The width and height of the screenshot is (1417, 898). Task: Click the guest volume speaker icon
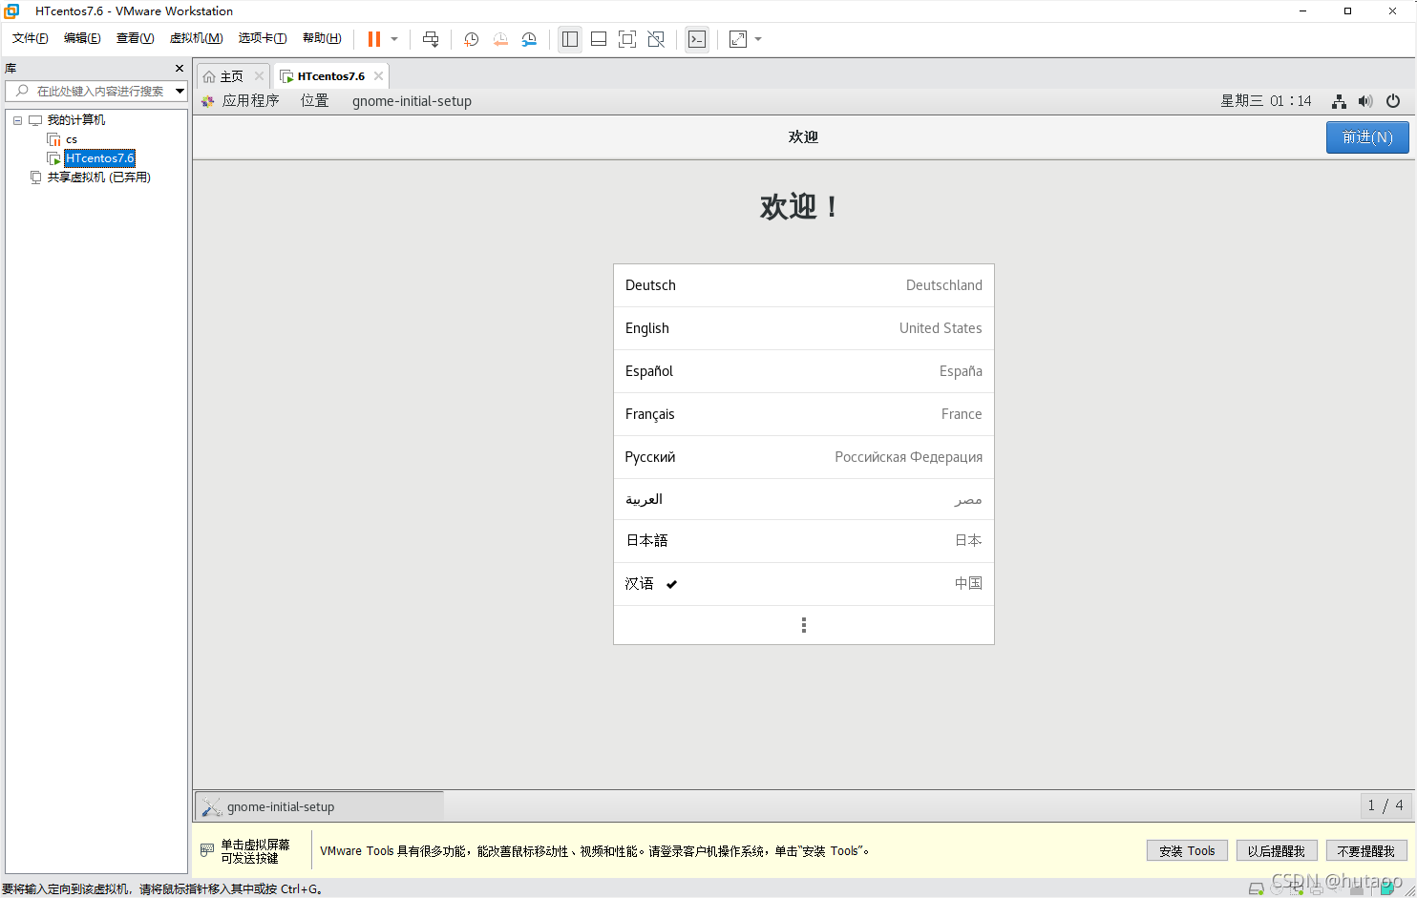tap(1365, 101)
